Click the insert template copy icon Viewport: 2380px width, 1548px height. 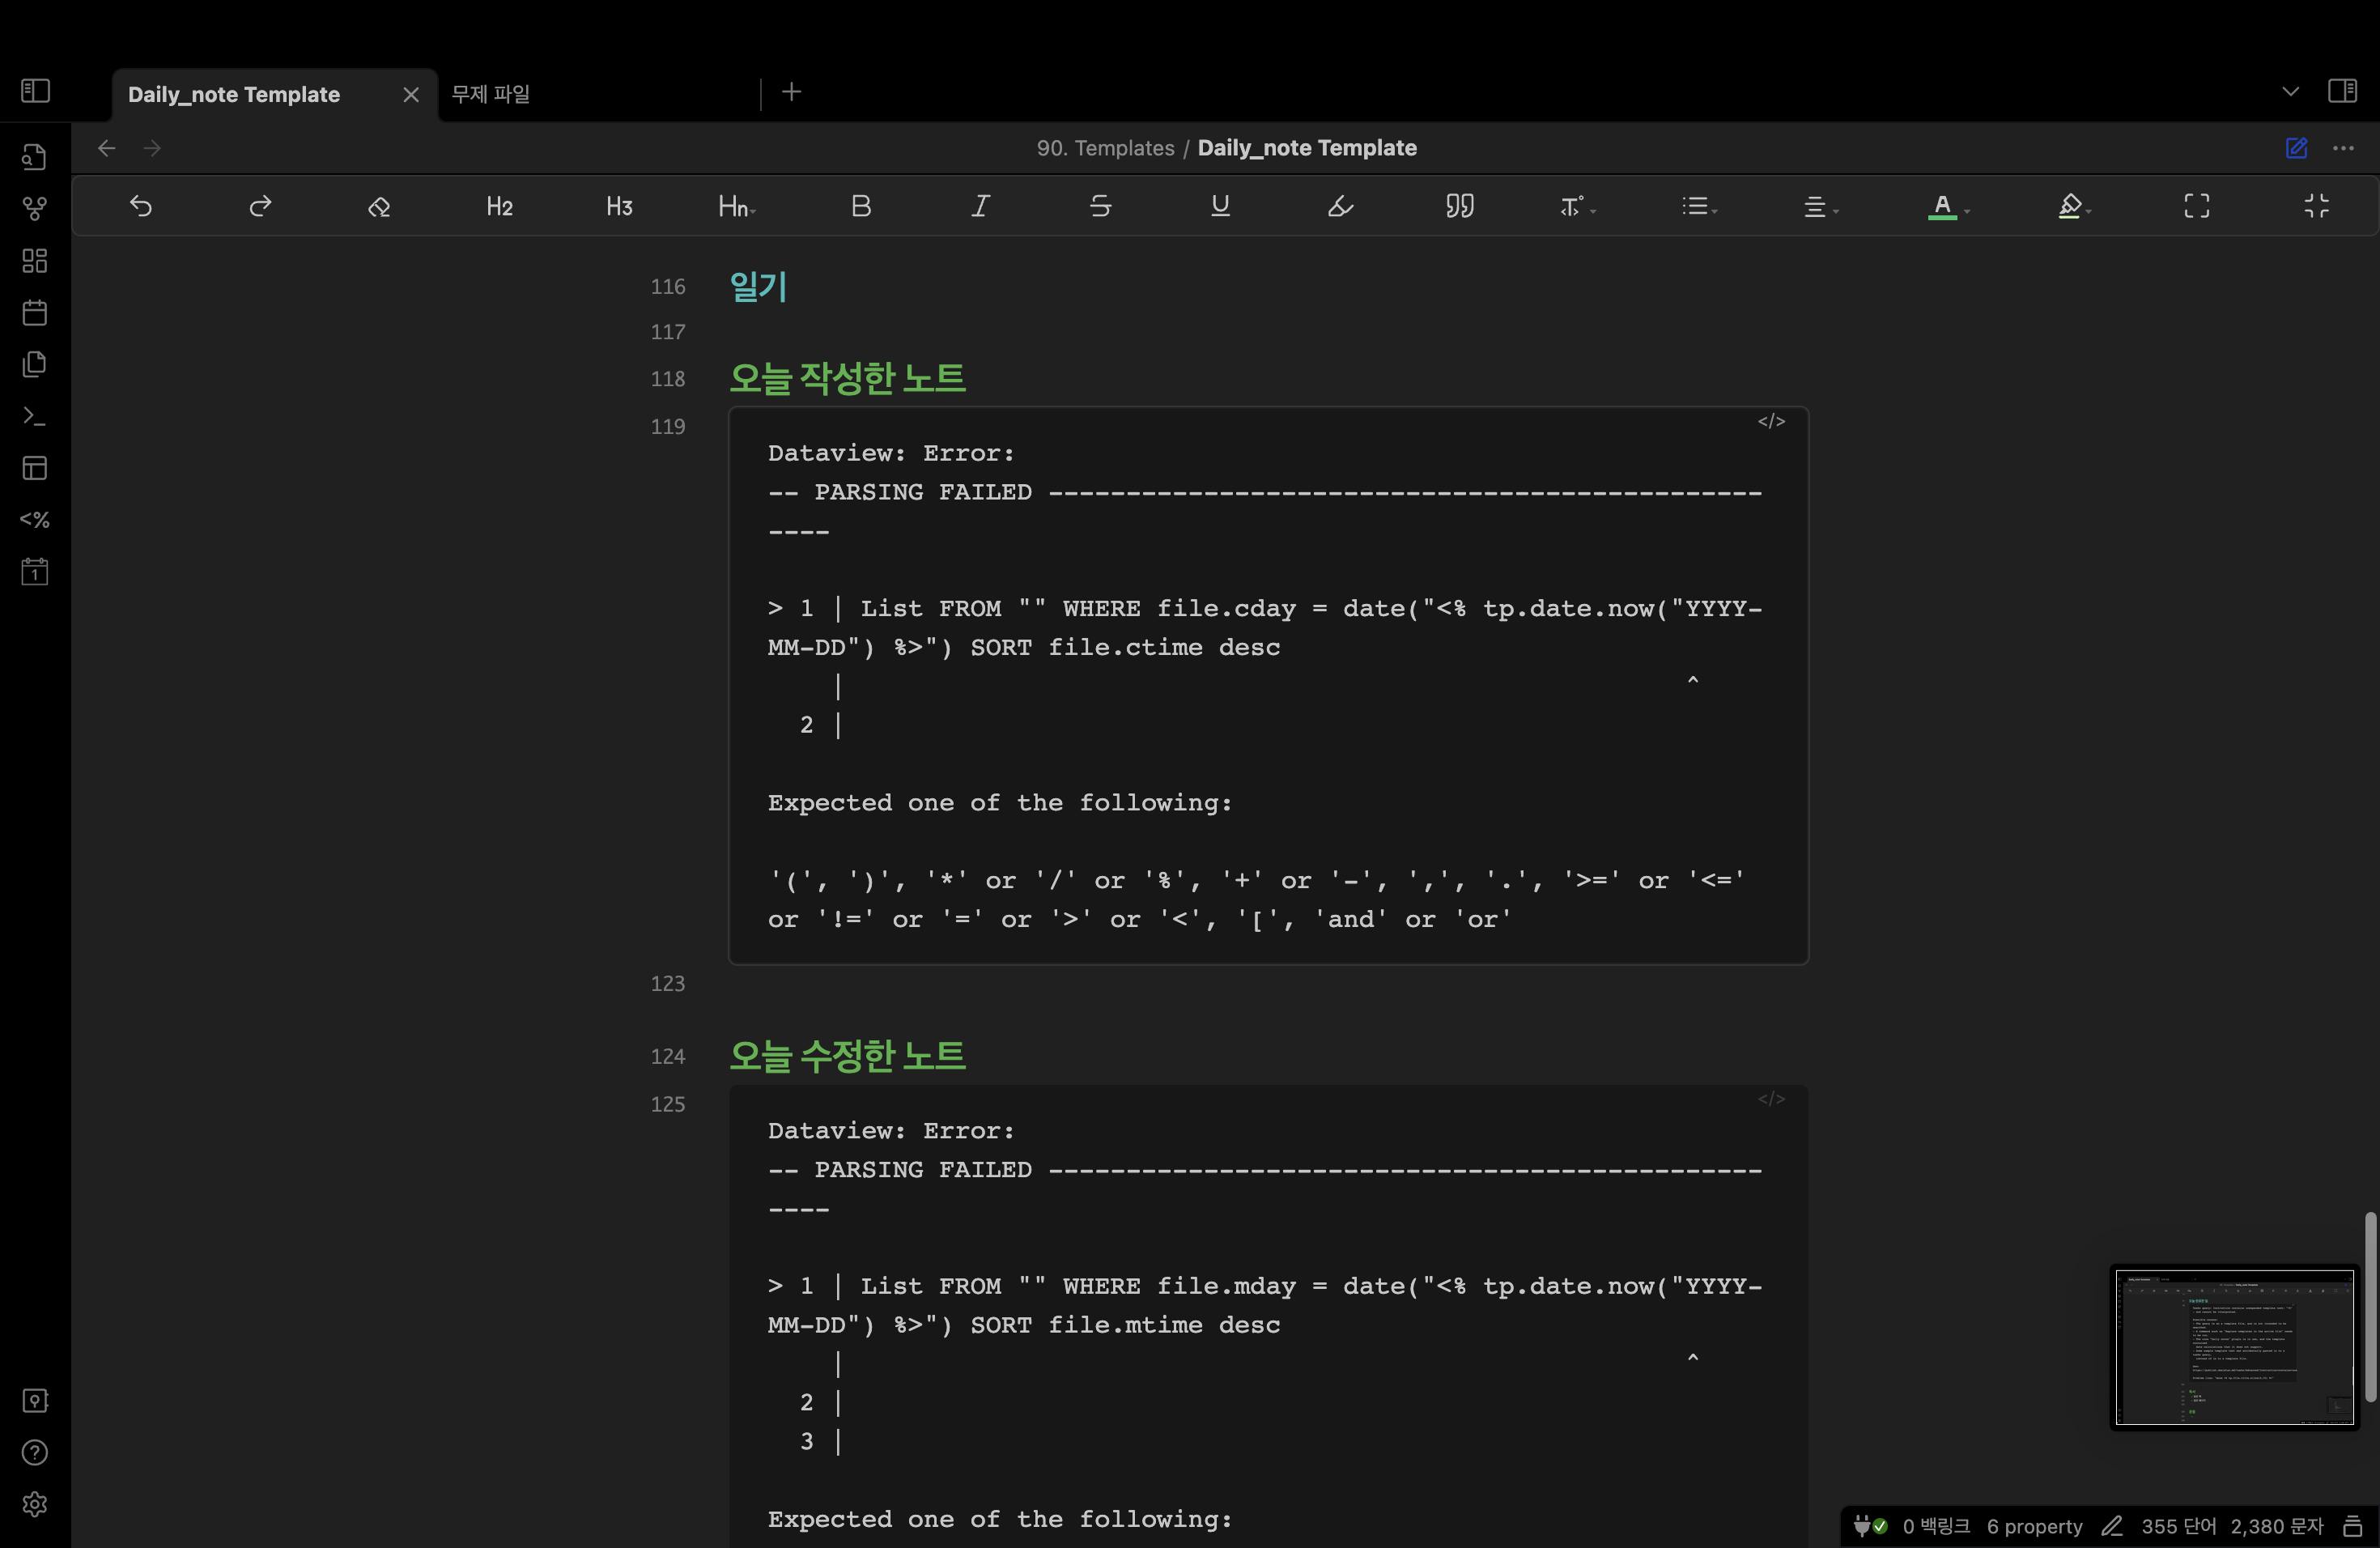tap(35, 364)
